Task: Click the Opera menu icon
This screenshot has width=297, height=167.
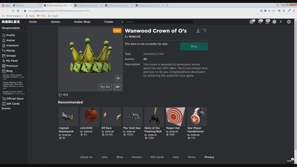Action: coord(3,6)
